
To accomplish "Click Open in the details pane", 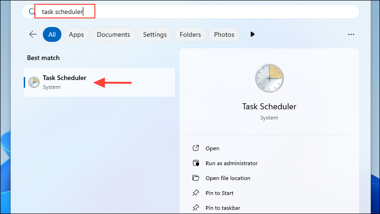I will [x=212, y=148].
